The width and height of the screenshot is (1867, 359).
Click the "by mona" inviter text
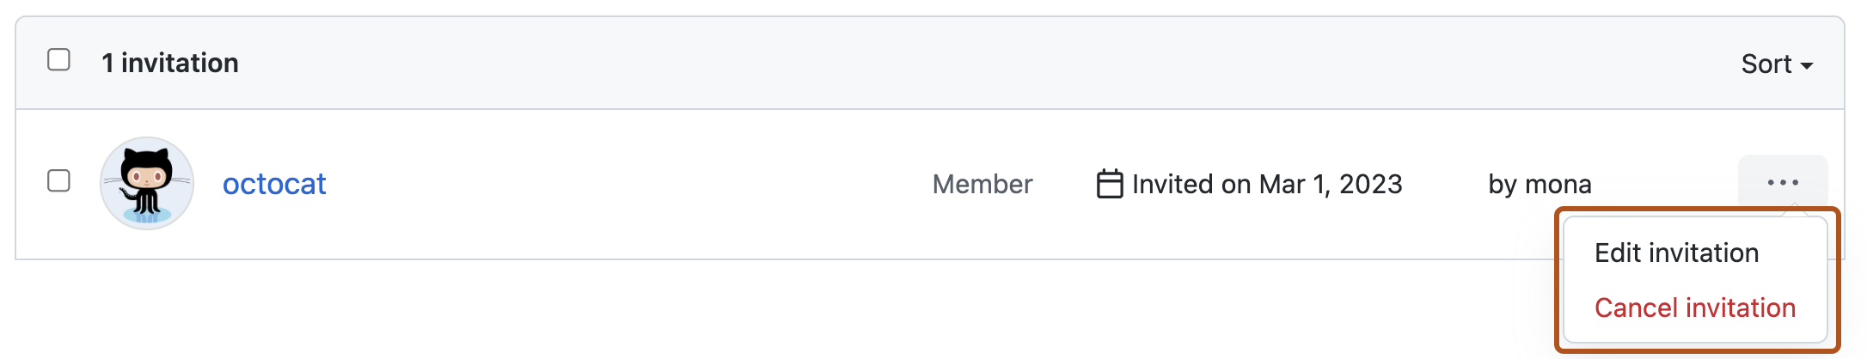coord(1540,184)
